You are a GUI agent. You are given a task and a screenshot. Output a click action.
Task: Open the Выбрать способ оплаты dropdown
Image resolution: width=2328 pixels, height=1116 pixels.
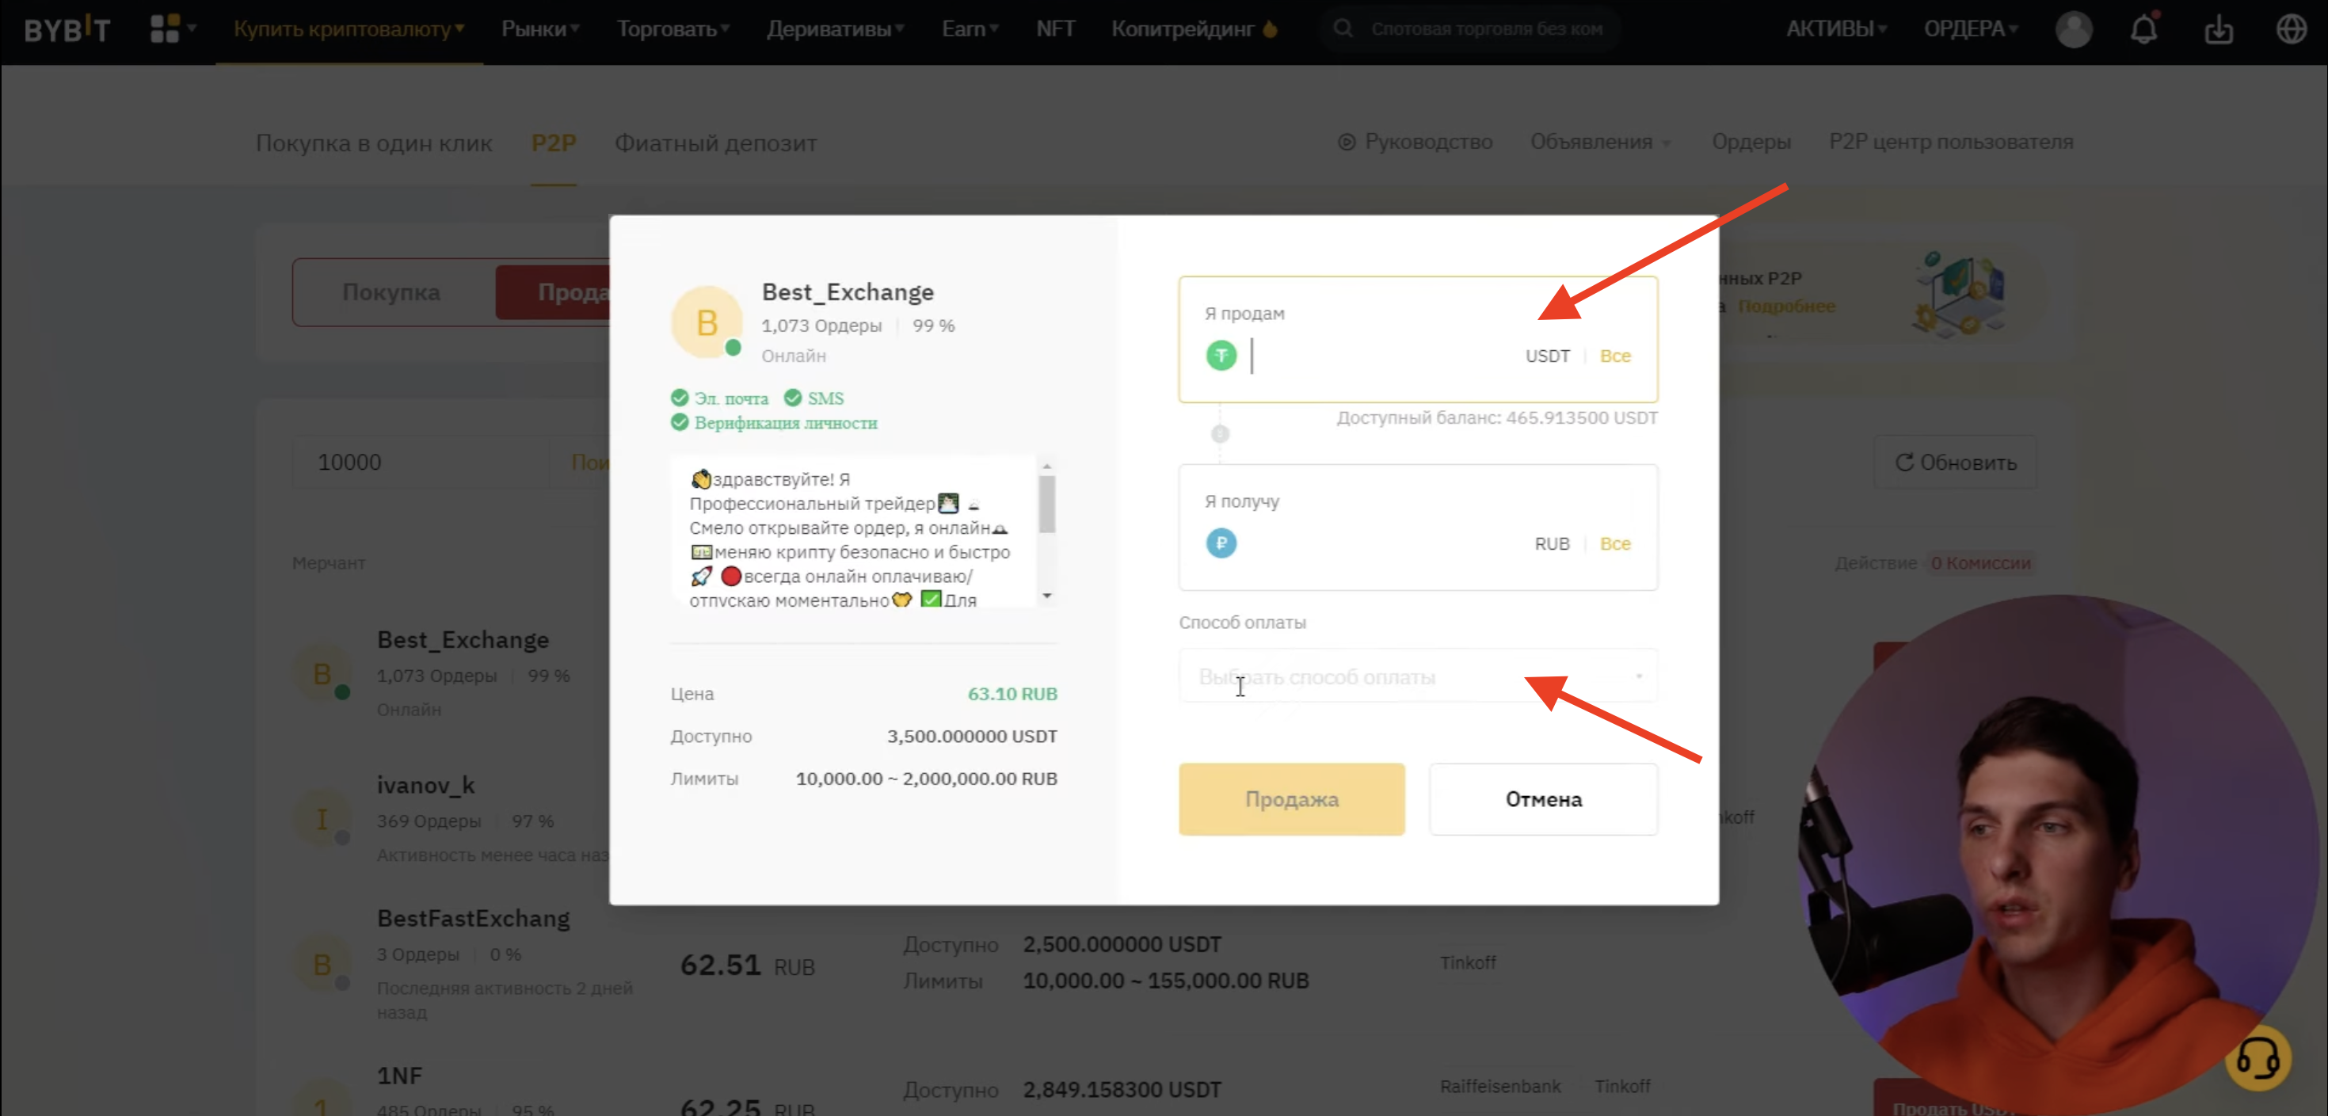(1418, 676)
